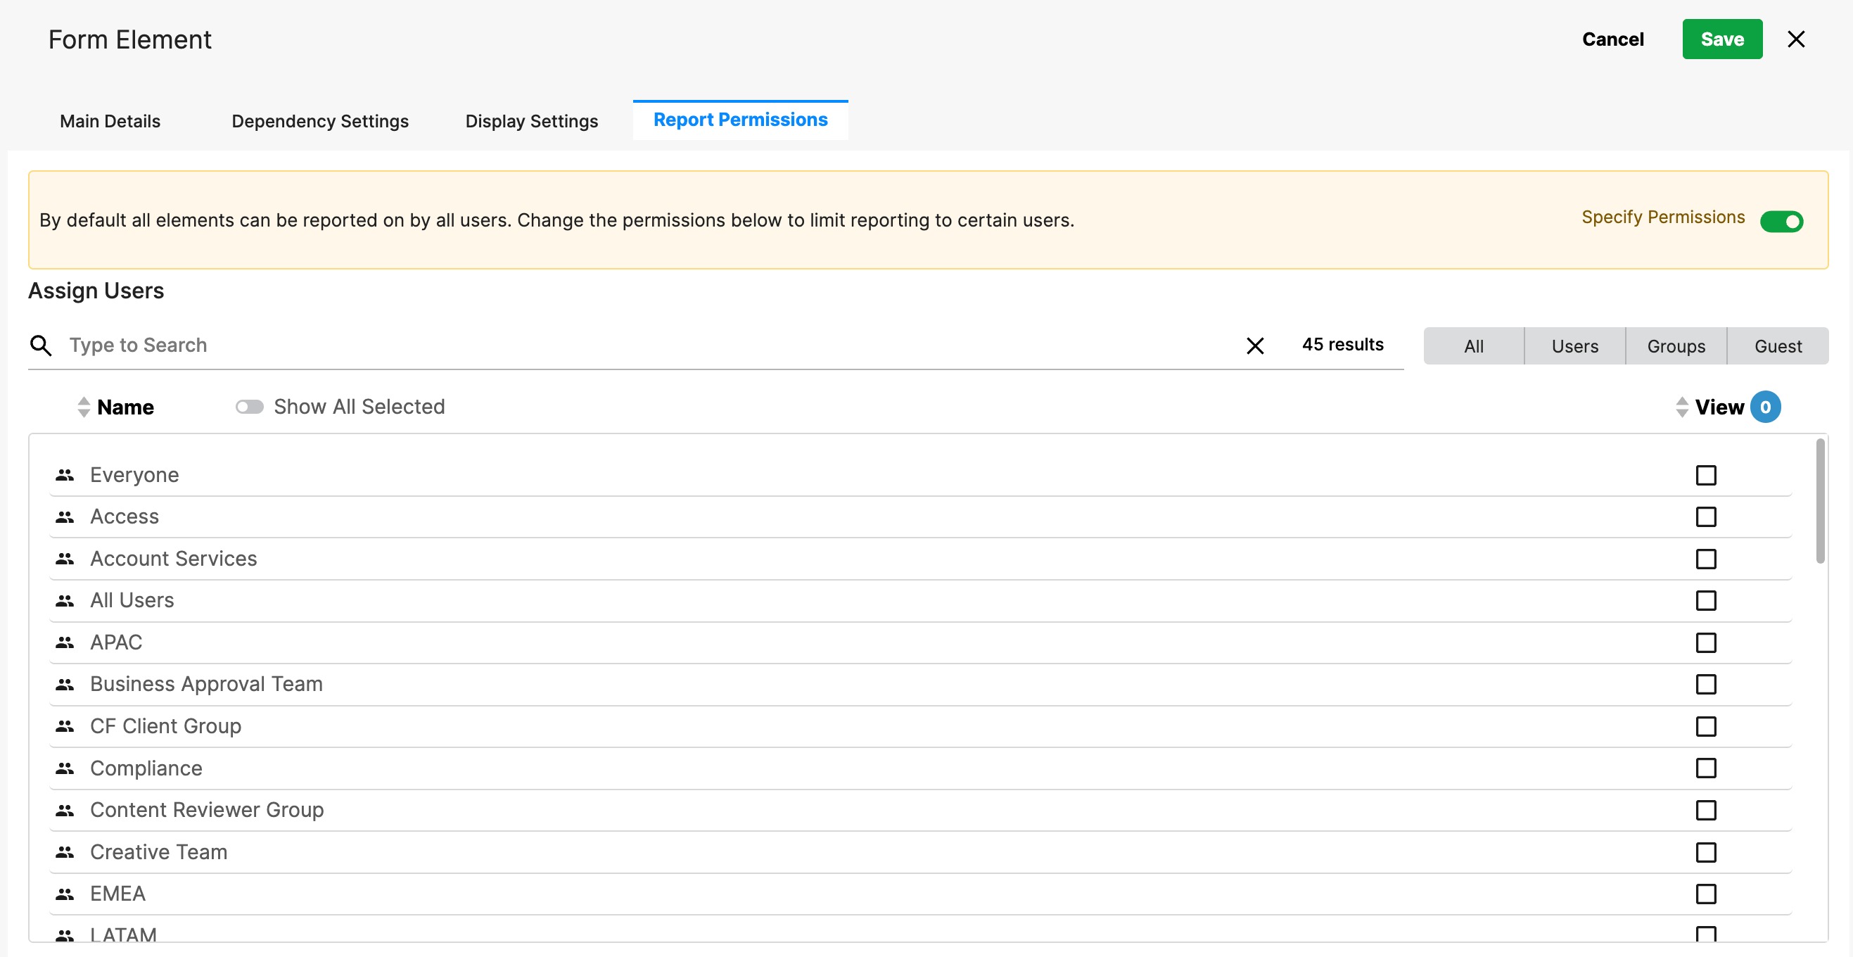Check View box for Business Approval Team
This screenshot has width=1853, height=957.
point(1705,683)
